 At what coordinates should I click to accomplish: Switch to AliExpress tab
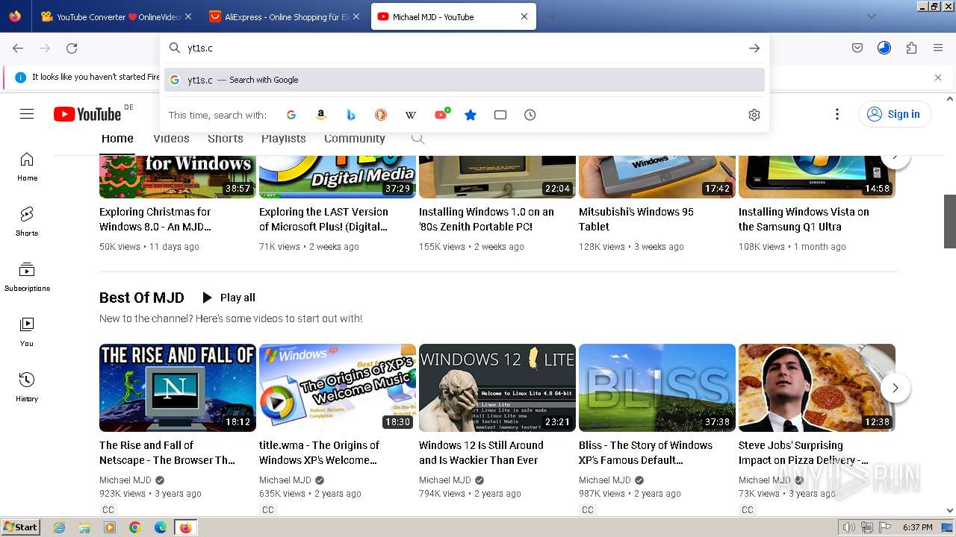click(284, 16)
